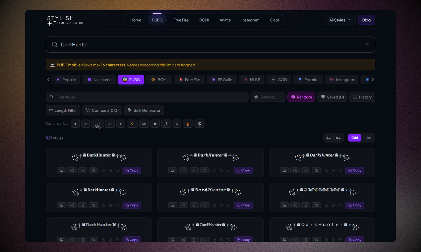Image resolution: width=421 pixels, height=252 pixels.
Task: Share the cursive script DarkHunter style
Action: (x=183, y=205)
